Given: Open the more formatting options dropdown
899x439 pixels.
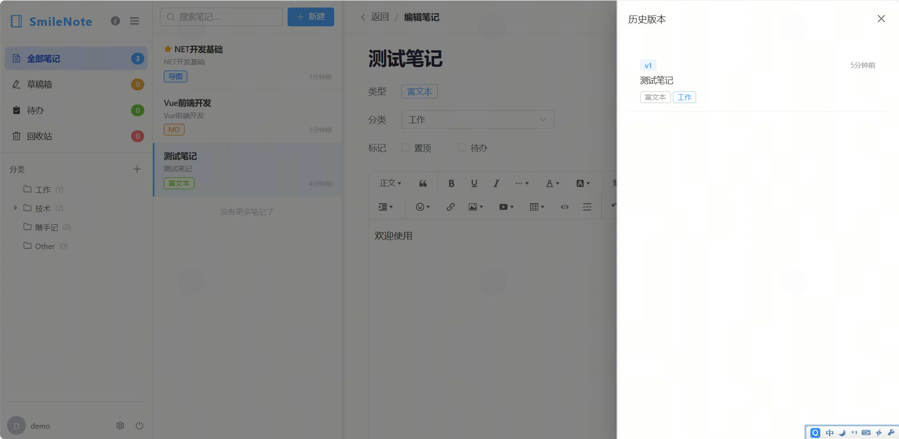Looking at the screenshot, I should [x=522, y=183].
